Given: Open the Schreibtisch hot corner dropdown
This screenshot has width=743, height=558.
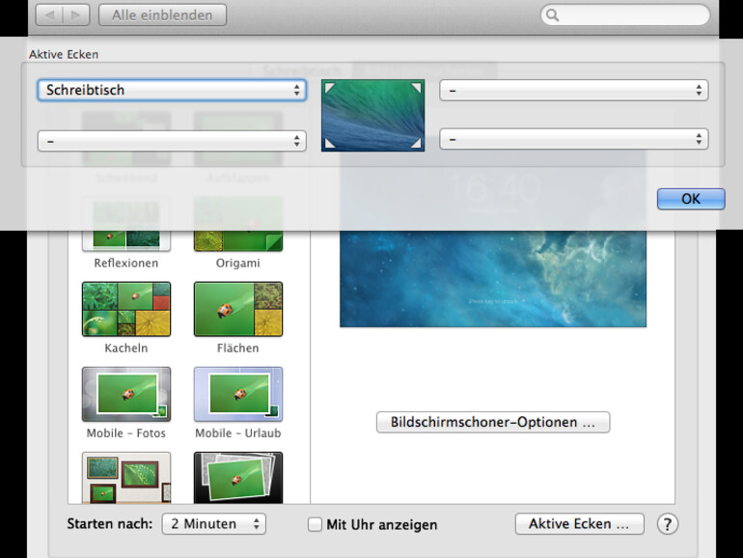Looking at the screenshot, I should click(x=172, y=90).
